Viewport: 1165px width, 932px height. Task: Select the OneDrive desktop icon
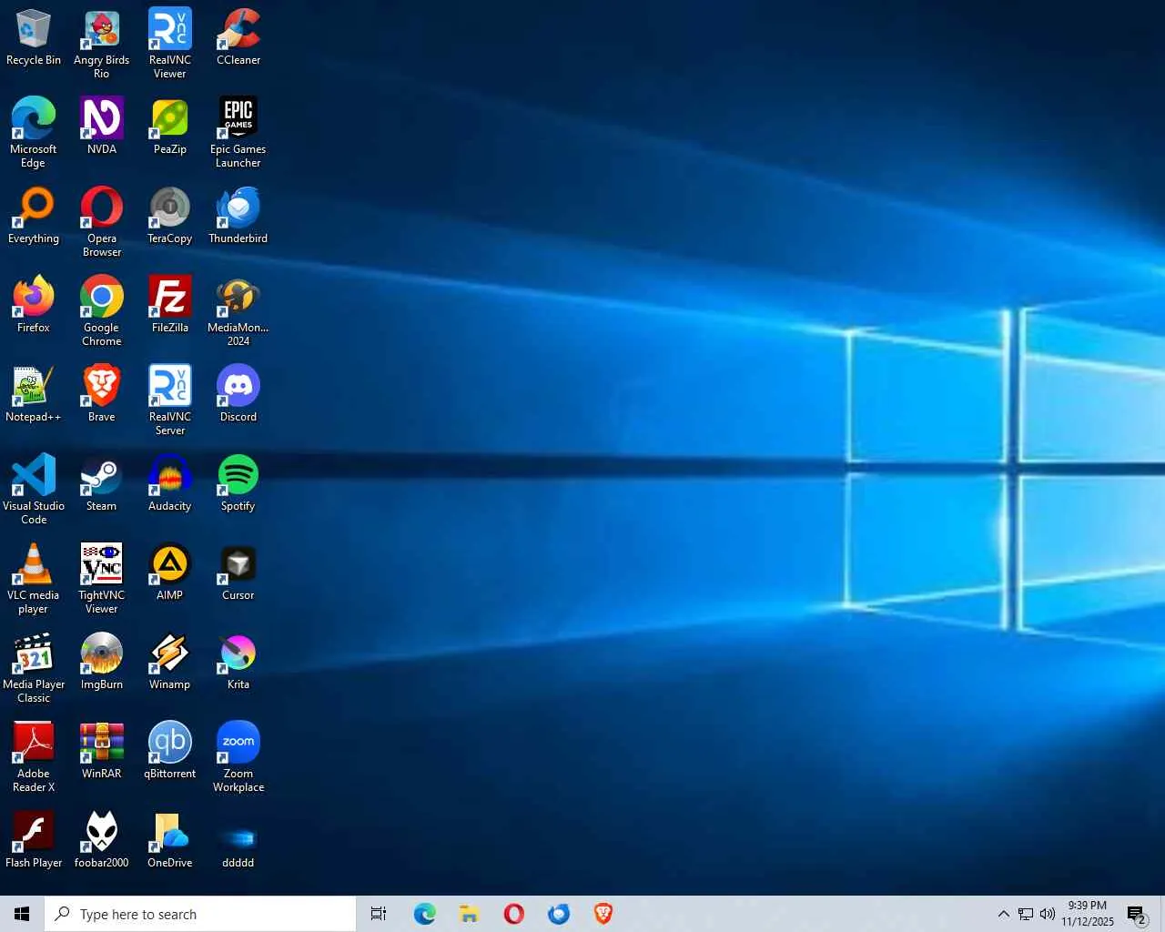[170, 839]
